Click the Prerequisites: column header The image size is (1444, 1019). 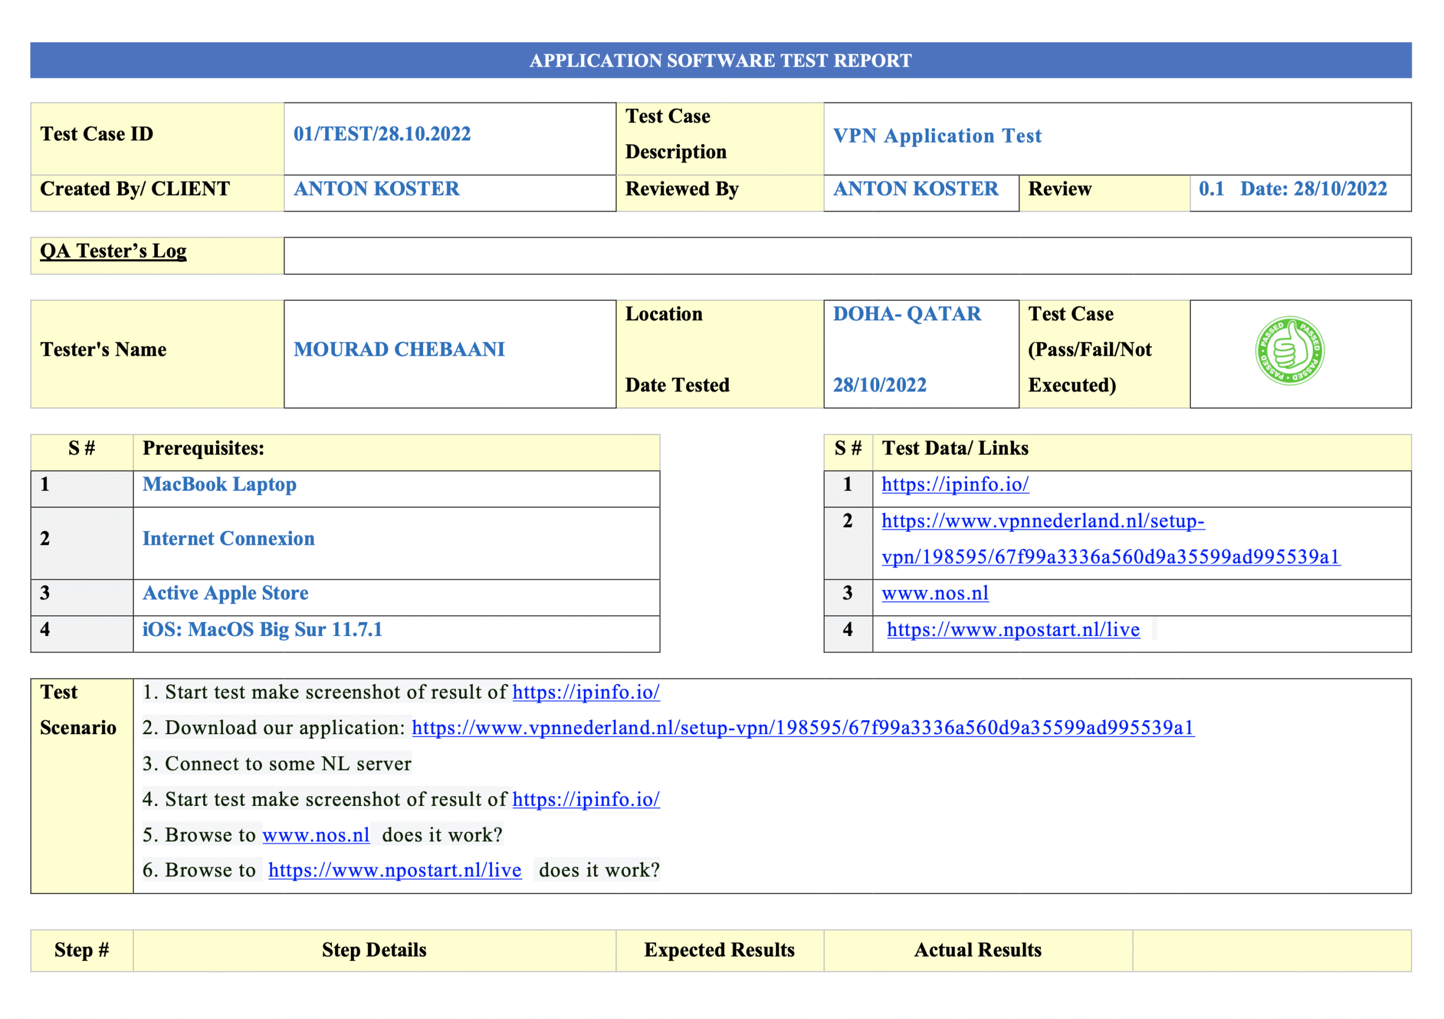203,448
